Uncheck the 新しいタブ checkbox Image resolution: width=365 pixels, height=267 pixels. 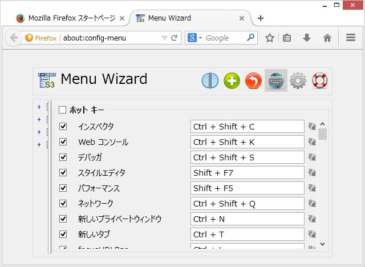(x=63, y=234)
